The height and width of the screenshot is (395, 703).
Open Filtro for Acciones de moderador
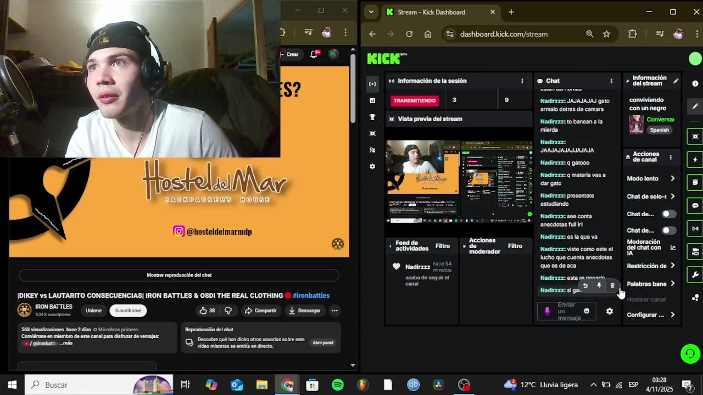tap(515, 246)
